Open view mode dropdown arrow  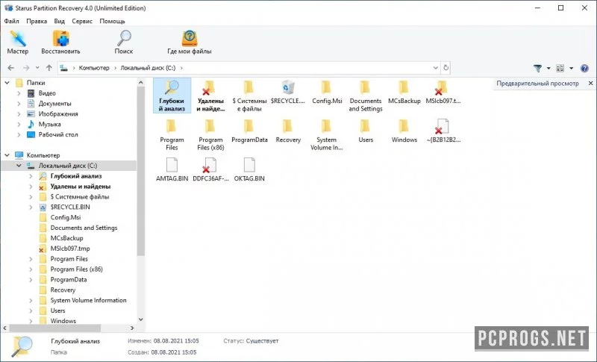pos(571,68)
